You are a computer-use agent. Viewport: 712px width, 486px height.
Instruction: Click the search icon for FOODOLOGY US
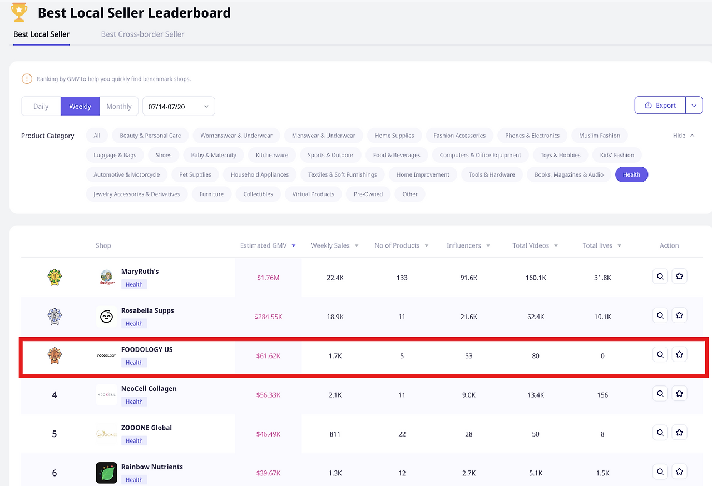click(x=660, y=354)
